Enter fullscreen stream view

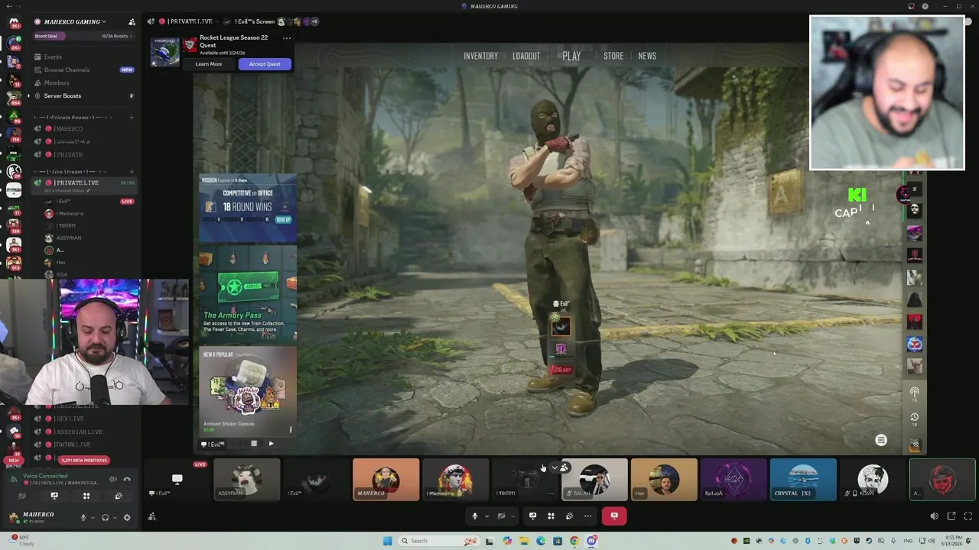[968, 516]
